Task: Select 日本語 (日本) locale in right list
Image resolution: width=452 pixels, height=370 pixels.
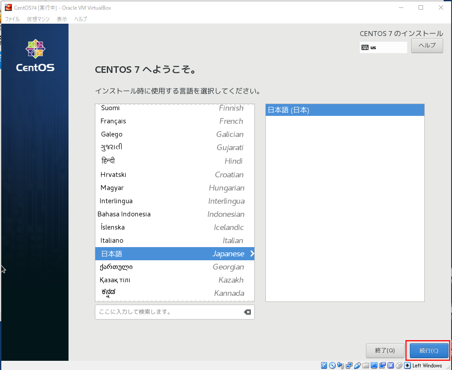Action: click(x=345, y=110)
